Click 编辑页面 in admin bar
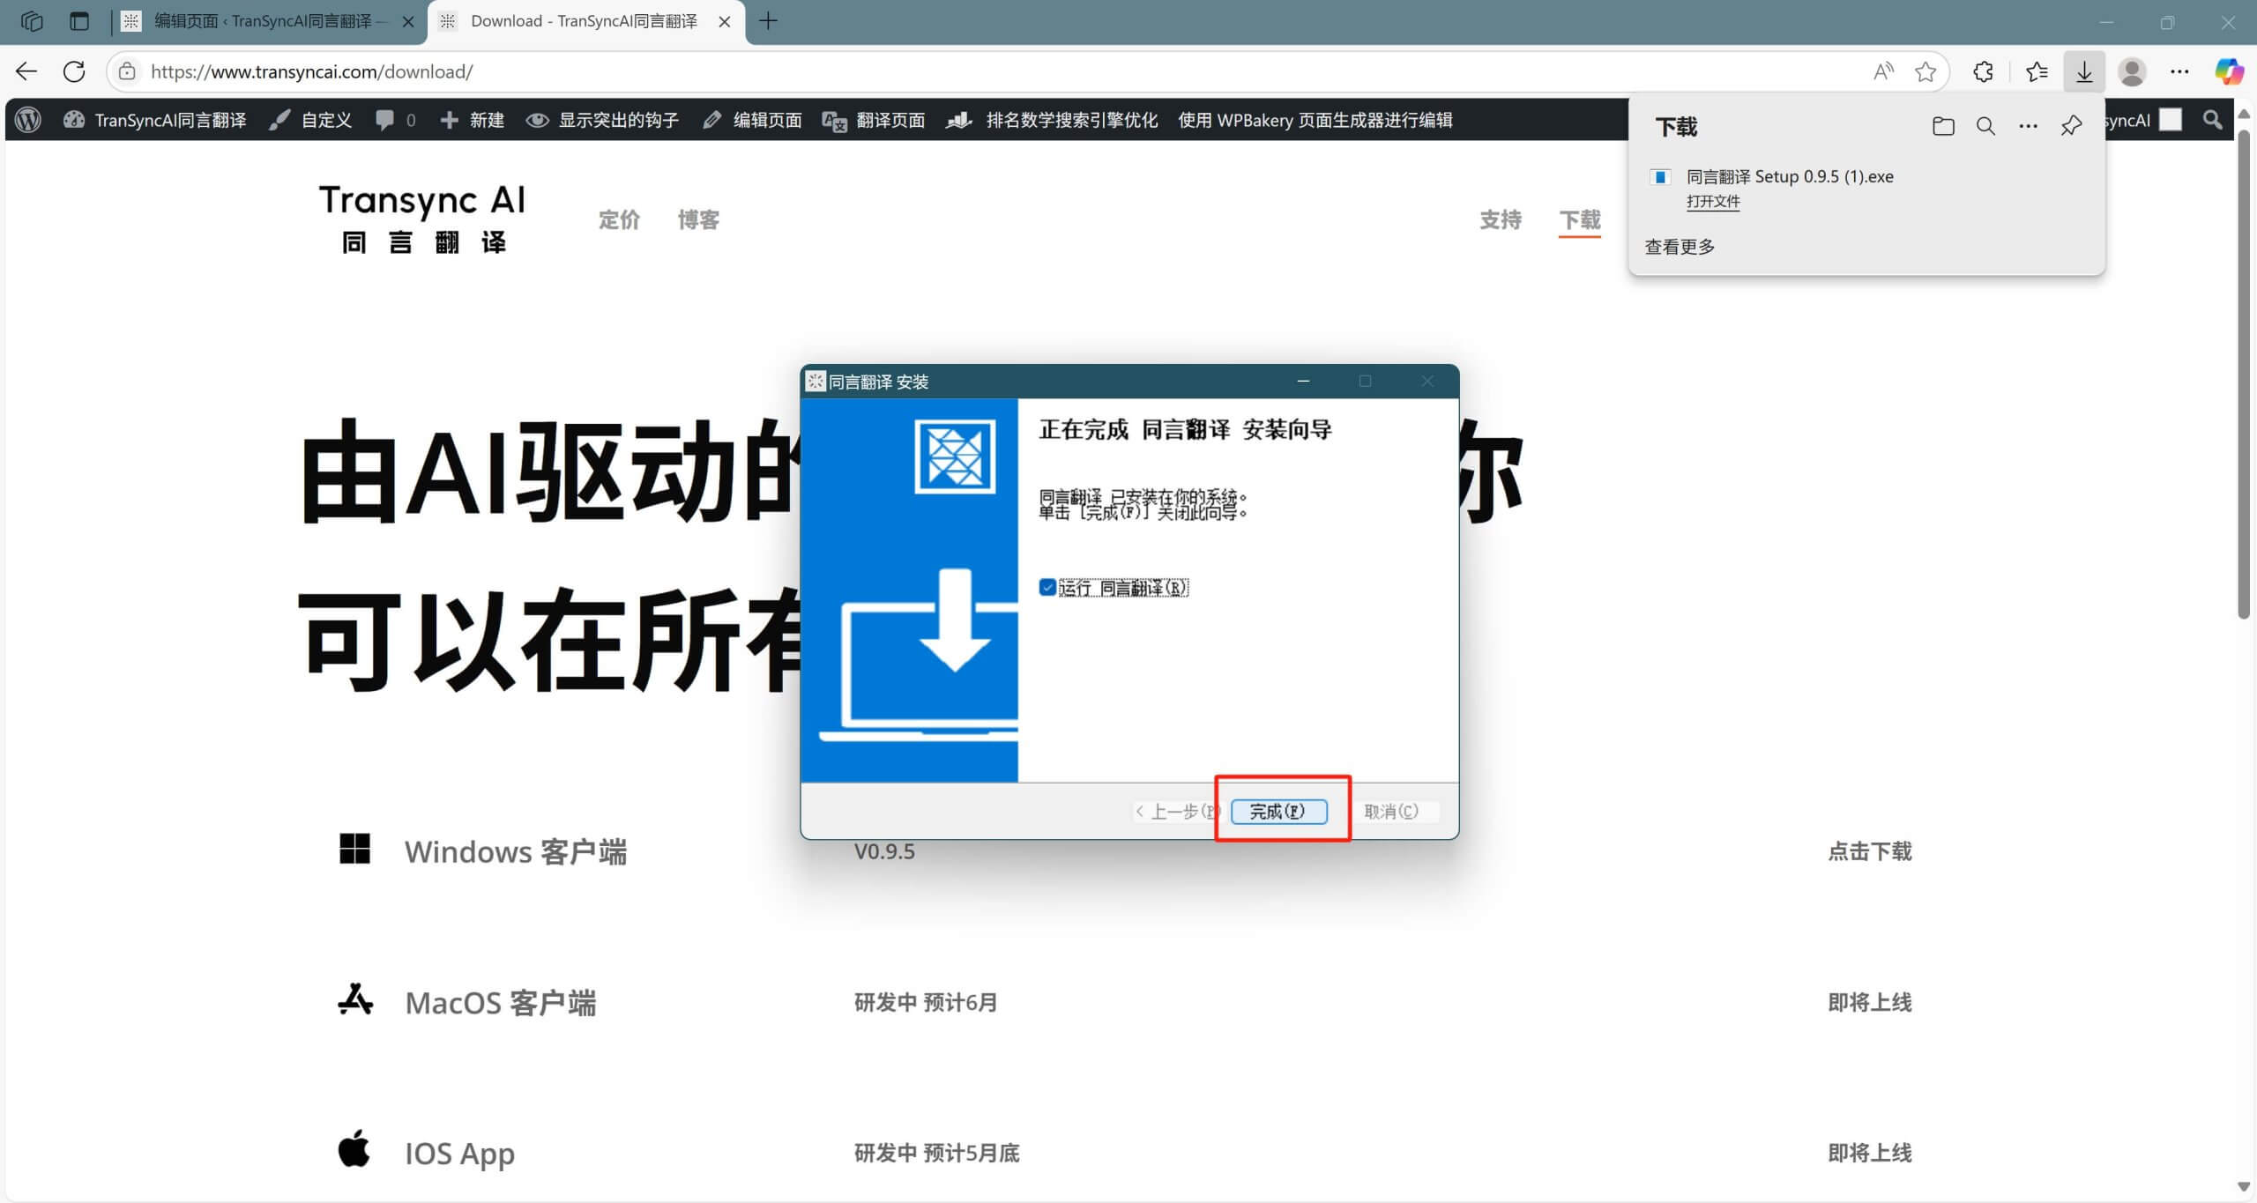Screen dimensions: 2257x1203 point(752,120)
